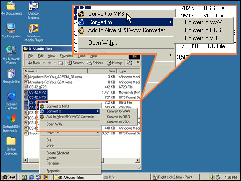
Task: Switch to Right click2.bmp - Paint taskbar button
Action: pos(175,177)
